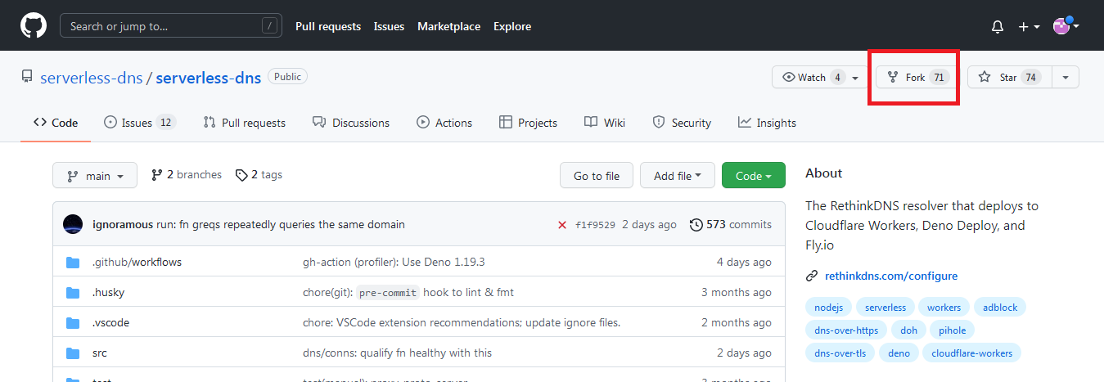Switch to the Code tab
This screenshot has width=1104, height=382.
click(x=56, y=123)
